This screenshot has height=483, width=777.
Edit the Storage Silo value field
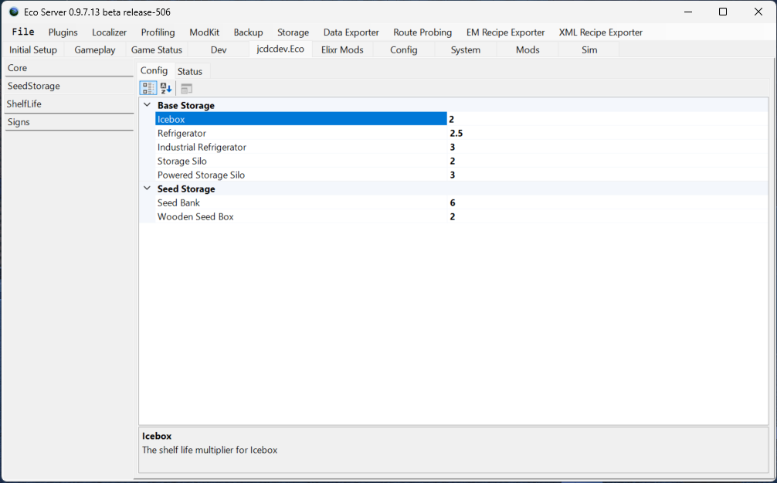608,161
